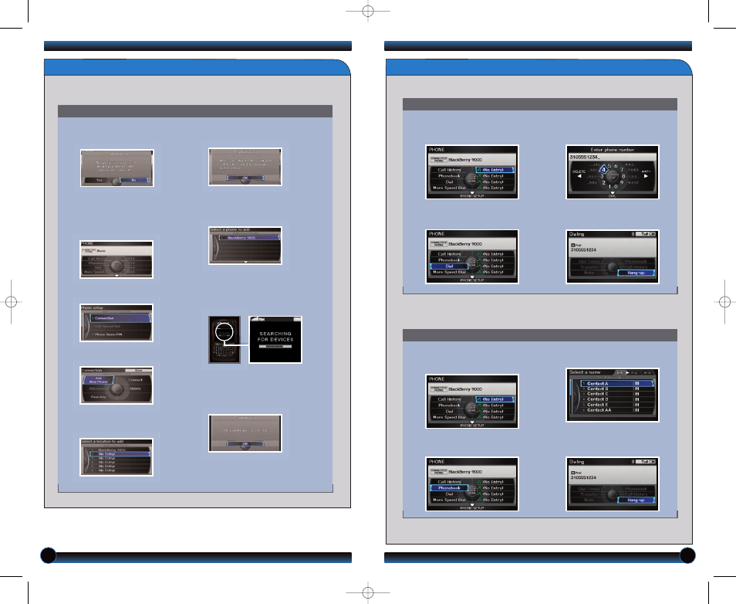Select the highlighted Phonebook row in PHONE menu

[x=449, y=488]
